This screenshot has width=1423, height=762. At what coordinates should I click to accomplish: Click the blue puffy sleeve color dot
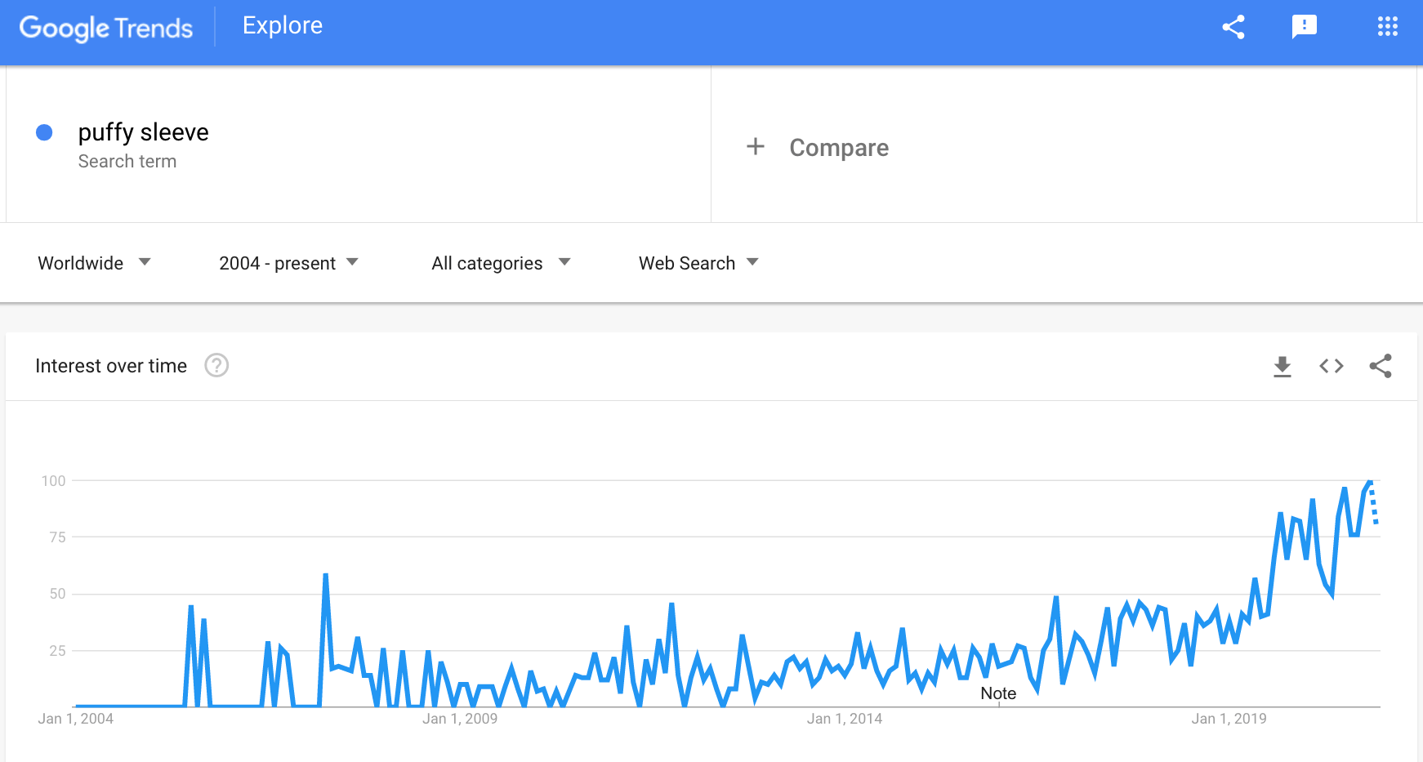(45, 132)
